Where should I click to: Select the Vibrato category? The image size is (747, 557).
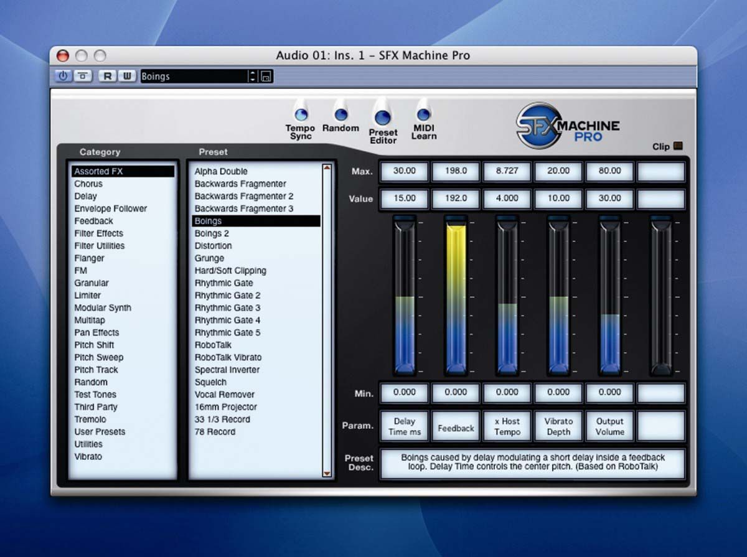click(x=88, y=456)
